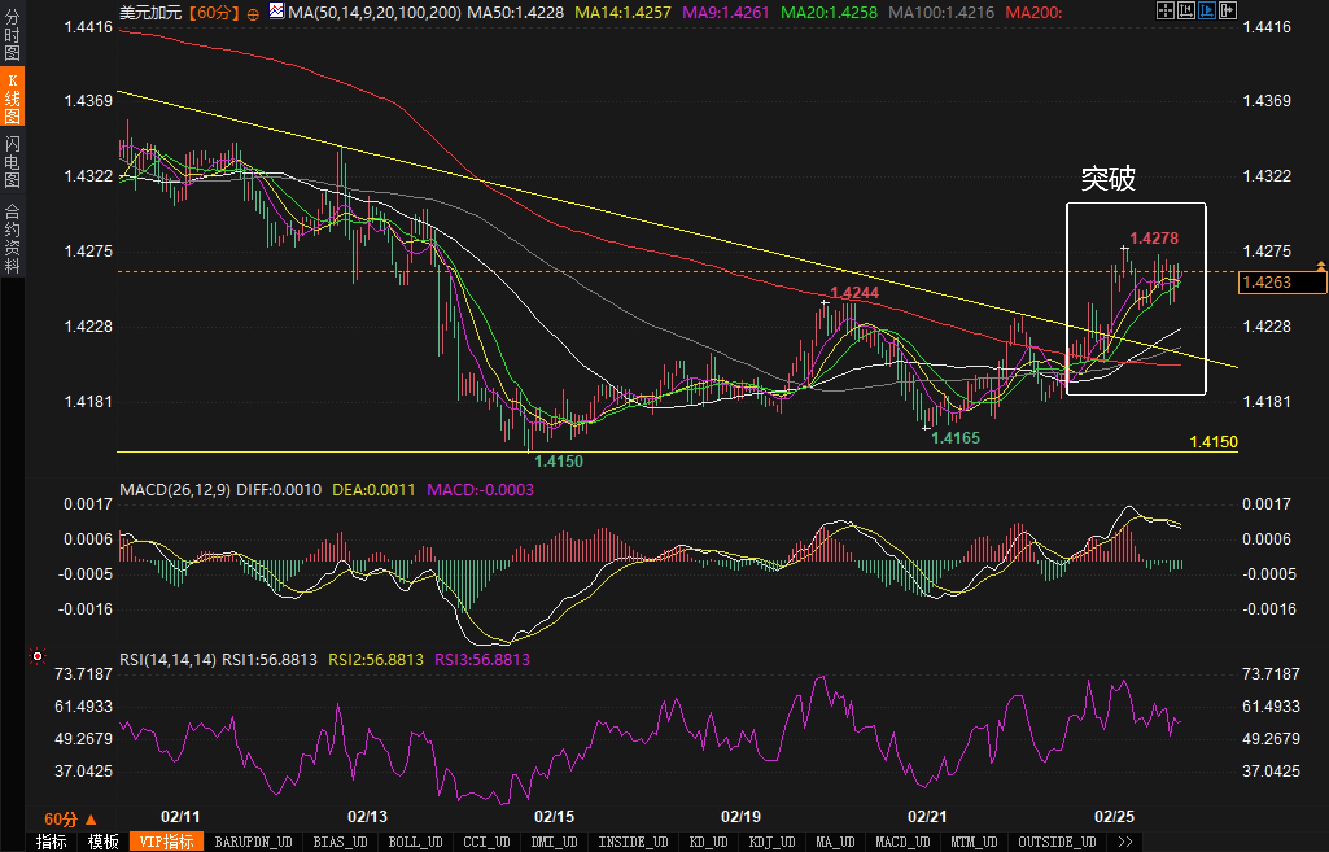
Task: Open 合约资料 contract info panel
Action: coord(12,237)
